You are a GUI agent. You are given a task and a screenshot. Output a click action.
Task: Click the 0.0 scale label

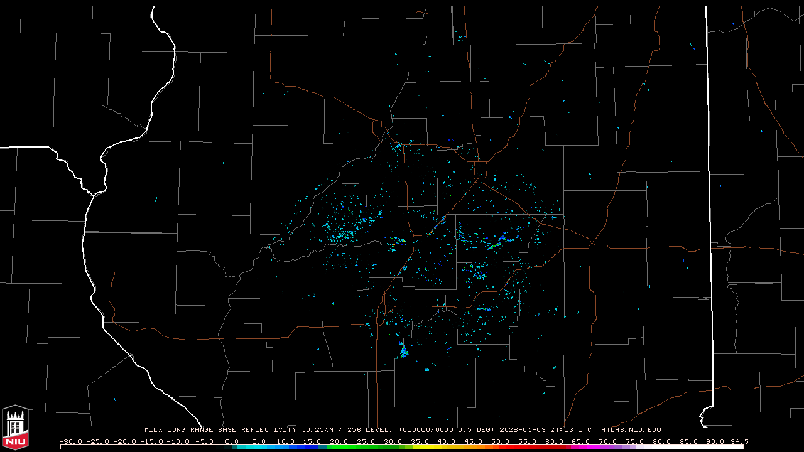232,441
